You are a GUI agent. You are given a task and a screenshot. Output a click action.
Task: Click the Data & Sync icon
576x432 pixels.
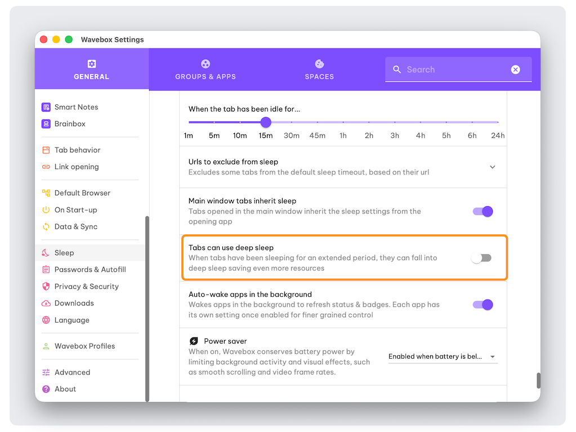[x=46, y=226]
